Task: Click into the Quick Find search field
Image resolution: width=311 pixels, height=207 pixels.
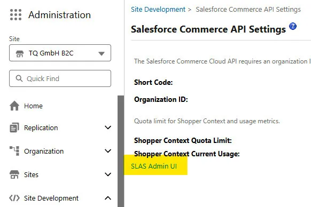Action: [x=60, y=78]
